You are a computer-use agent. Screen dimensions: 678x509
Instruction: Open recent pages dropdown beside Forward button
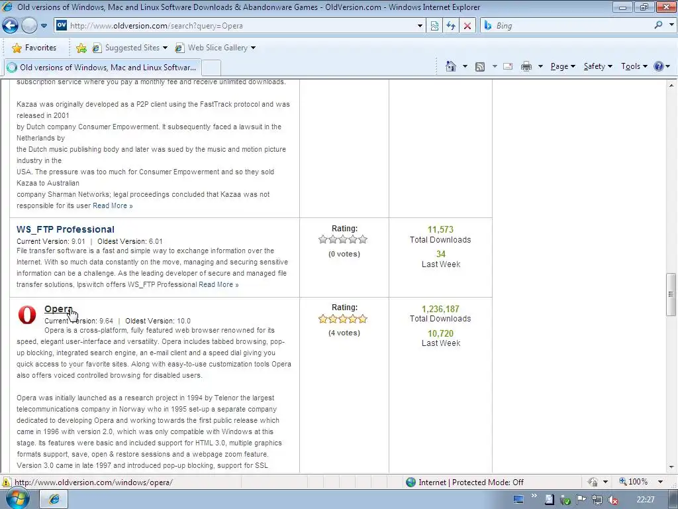[44, 26]
